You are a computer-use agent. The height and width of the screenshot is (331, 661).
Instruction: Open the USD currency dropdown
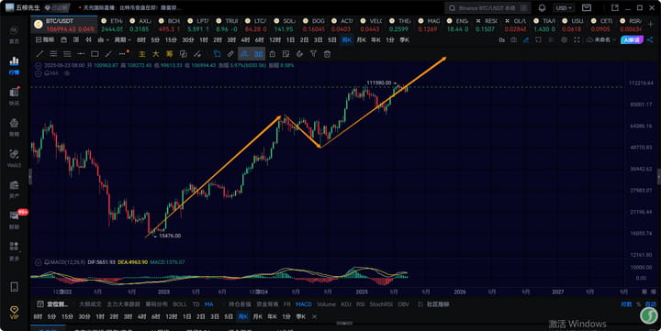(x=564, y=8)
